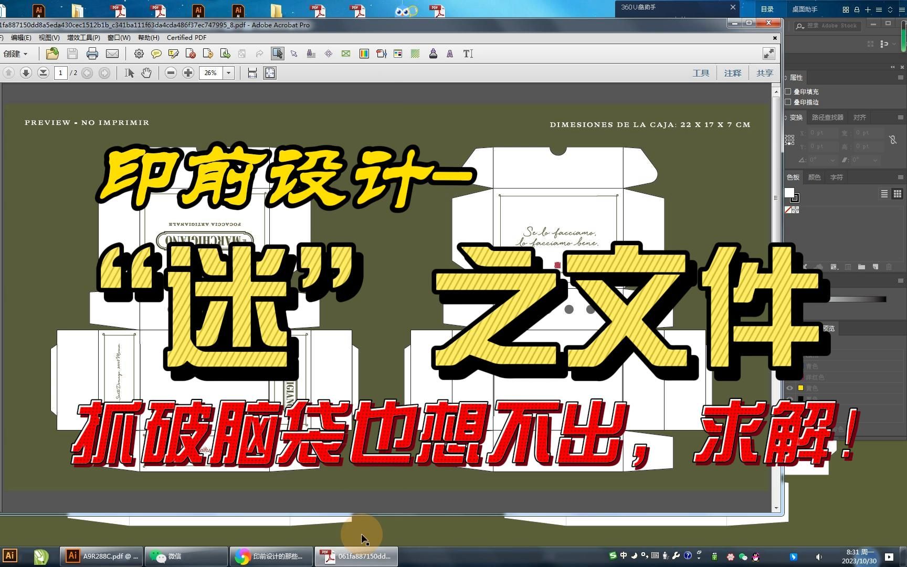
Task: Select the active object selection tool
Action: click(x=278, y=54)
